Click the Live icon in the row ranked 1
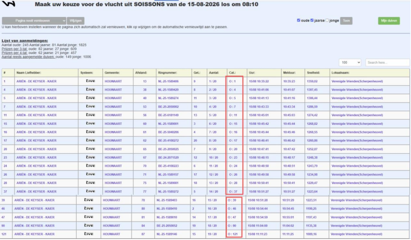The width and height of the screenshot is (411, 240). click(91, 81)
